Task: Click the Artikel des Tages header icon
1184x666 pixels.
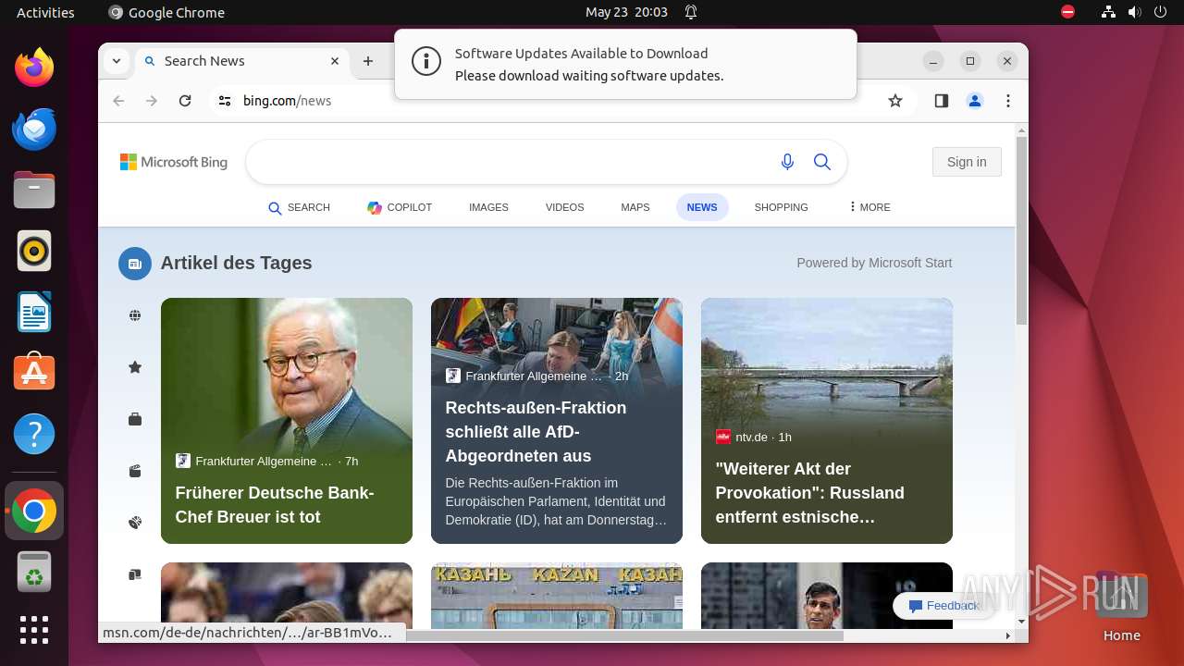Action: point(135,264)
